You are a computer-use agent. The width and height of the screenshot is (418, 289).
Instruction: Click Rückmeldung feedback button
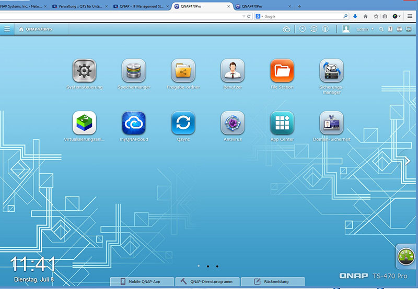(273, 282)
